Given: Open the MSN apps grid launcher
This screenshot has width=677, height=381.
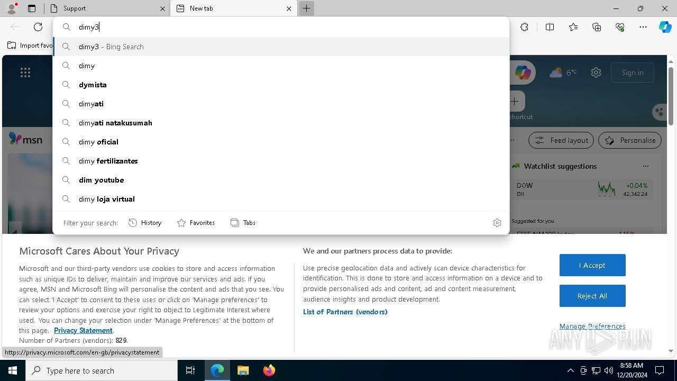Looking at the screenshot, I should [25, 72].
